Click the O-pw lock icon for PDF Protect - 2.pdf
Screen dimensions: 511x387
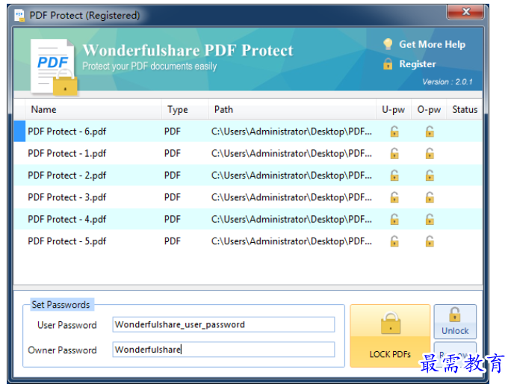tap(430, 176)
